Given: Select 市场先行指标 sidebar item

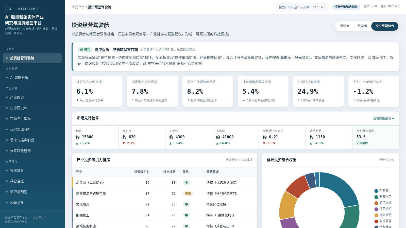Looking at the screenshot, I should click(32, 119).
